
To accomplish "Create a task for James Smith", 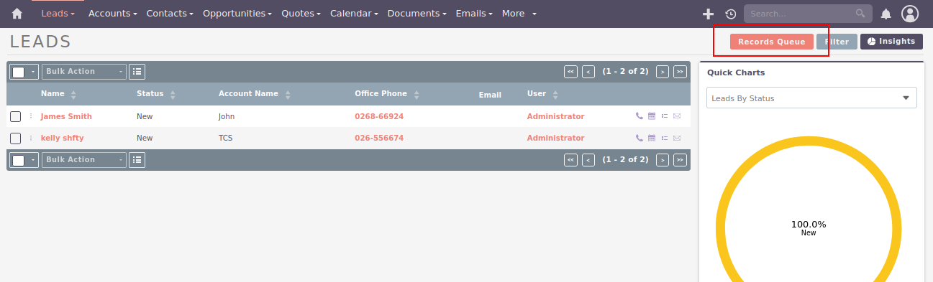I will tap(664, 116).
